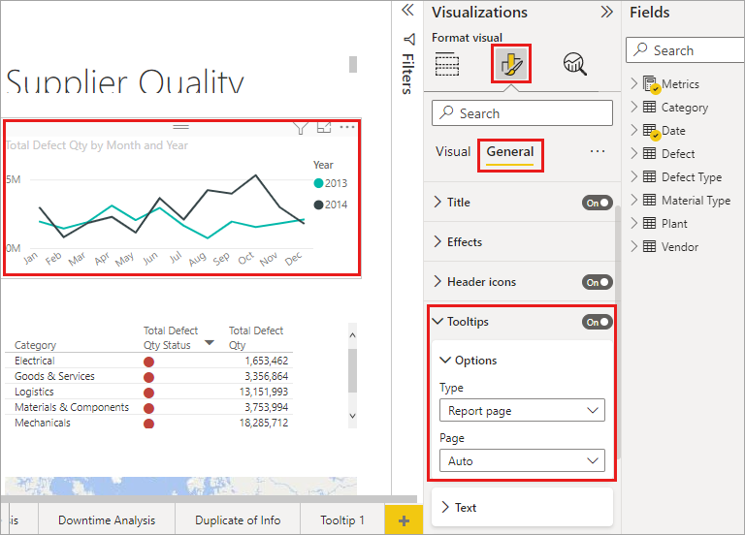This screenshot has width=745, height=535.
Task: Click the 2014 legend marker
Action: [318, 205]
